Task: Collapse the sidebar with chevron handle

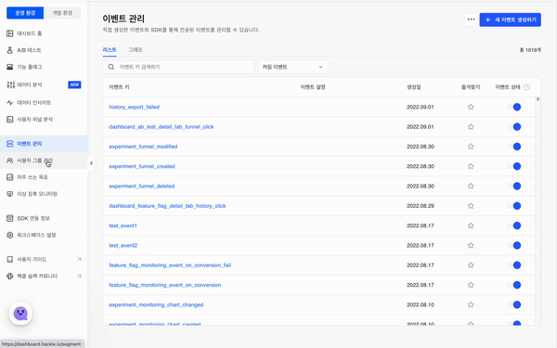Action: click(91, 163)
